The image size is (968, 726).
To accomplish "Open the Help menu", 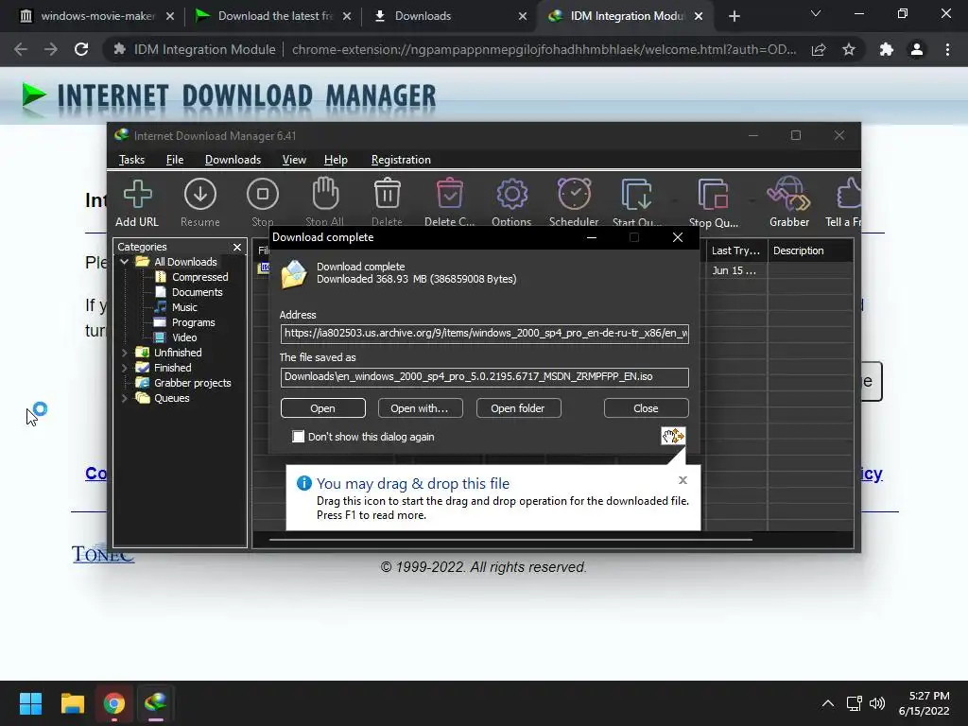I will pyautogui.click(x=336, y=160).
